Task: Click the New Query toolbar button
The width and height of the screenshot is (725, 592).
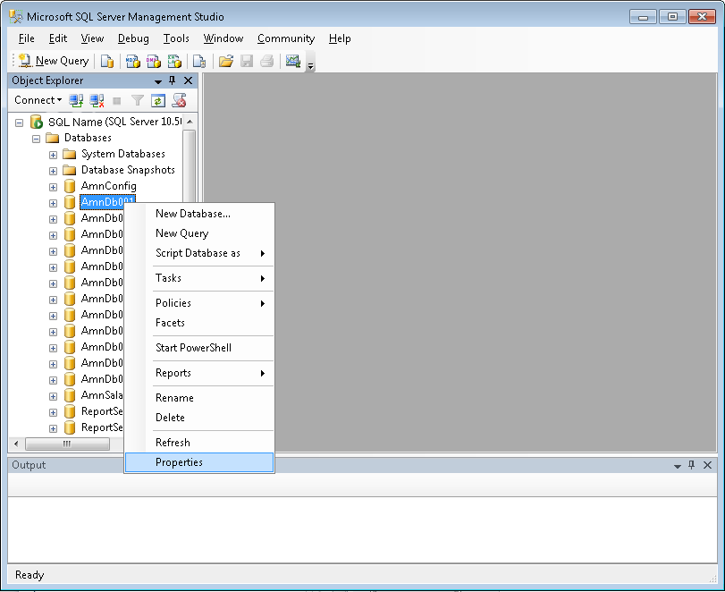Action: (53, 61)
